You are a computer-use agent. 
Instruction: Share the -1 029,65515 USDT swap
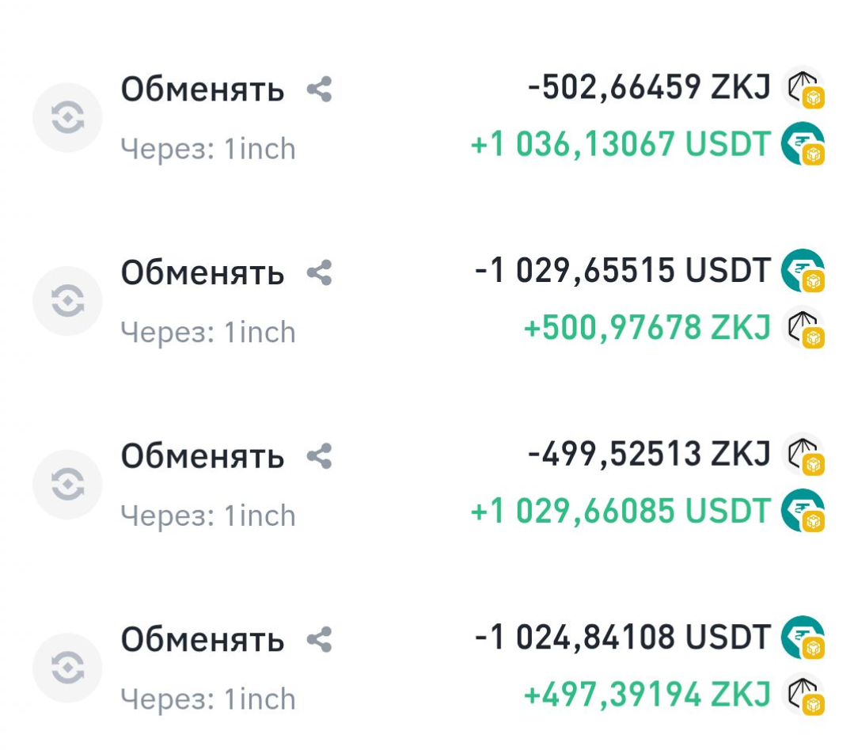click(x=319, y=274)
